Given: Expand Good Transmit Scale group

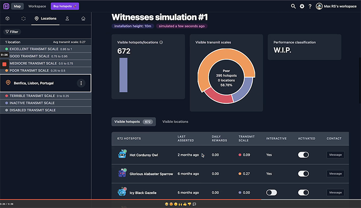Looking at the screenshot, I should tap(46, 56).
